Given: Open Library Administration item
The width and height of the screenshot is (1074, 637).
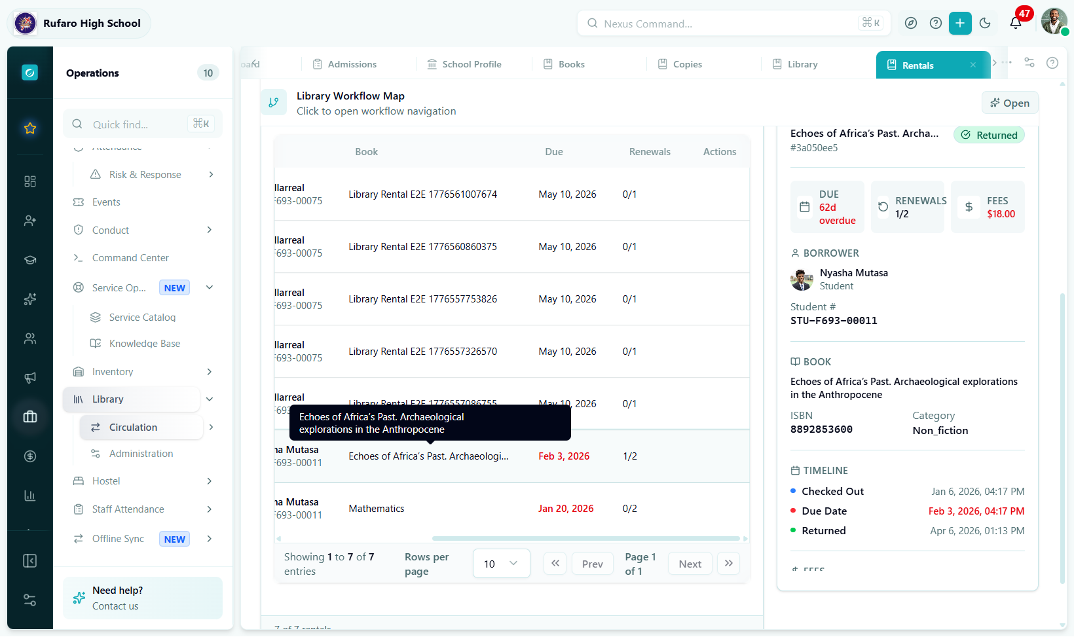Looking at the screenshot, I should point(141,454).
